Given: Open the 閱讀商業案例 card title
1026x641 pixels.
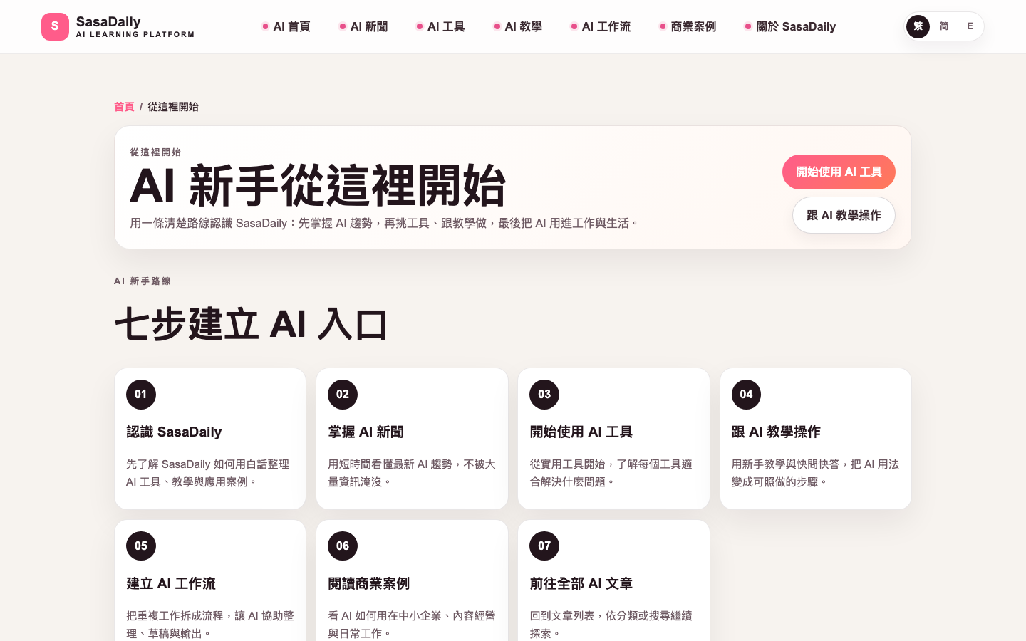Looking at the screenshot, I should (x=368, y=584).
